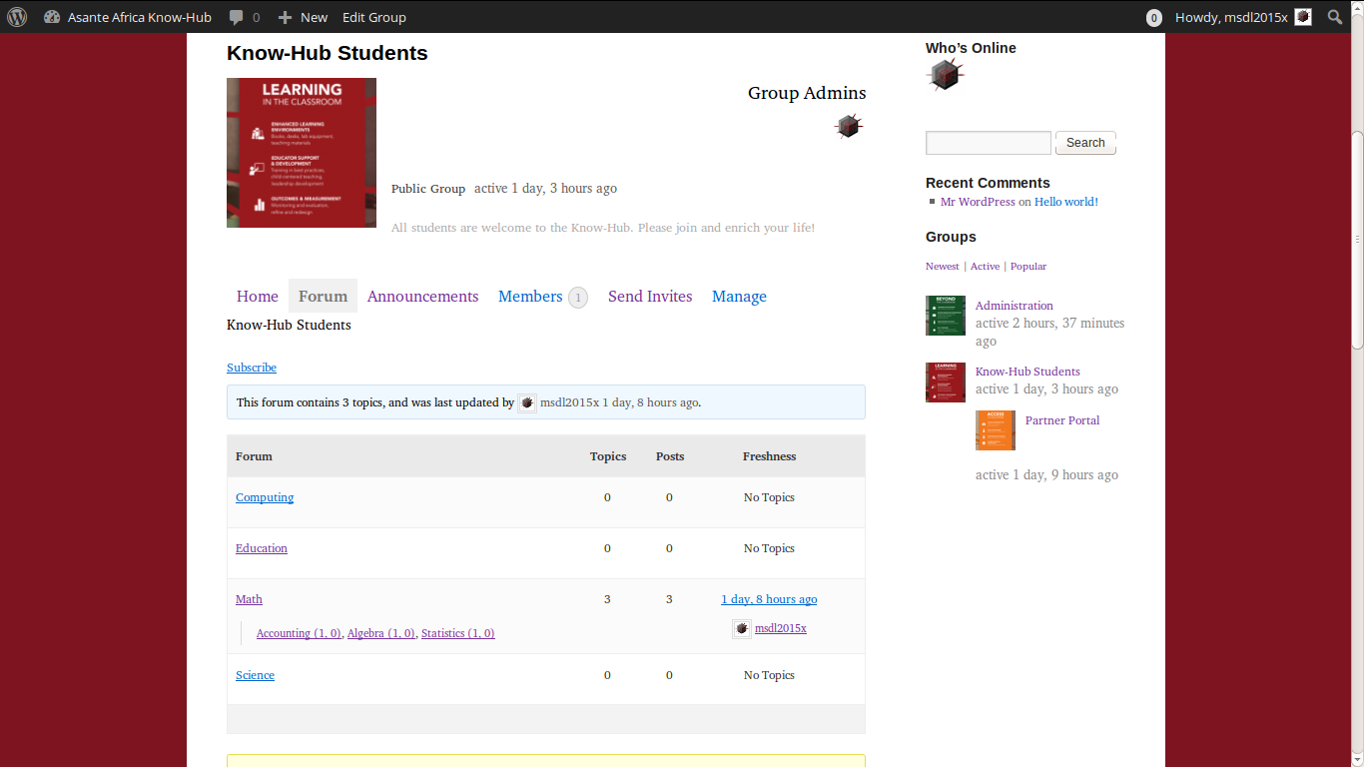The width and height of the screenshot is (1364, 767).
Task: Open the Hello world! post link
Action: tap(1066, 202)
